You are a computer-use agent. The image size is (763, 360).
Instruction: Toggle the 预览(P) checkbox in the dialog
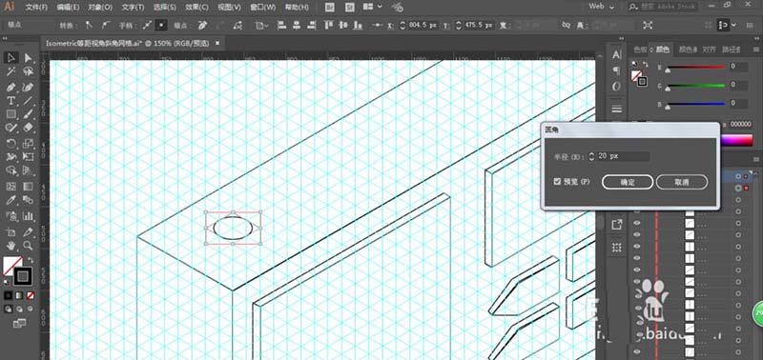(557, 182)
